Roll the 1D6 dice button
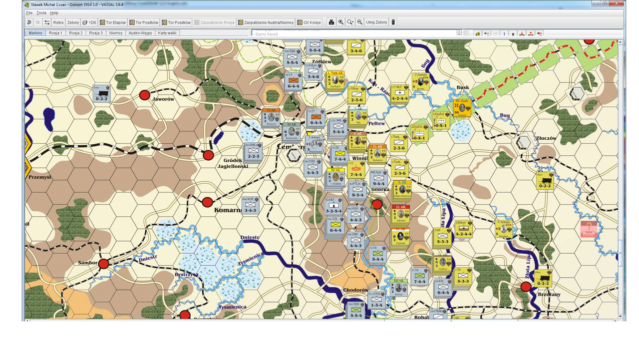The height and width of the screenshot is (359, 639). point(89,22)
